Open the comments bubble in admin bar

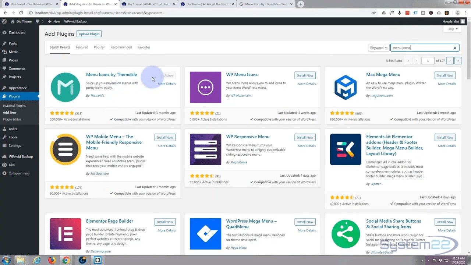click(39, 21)
